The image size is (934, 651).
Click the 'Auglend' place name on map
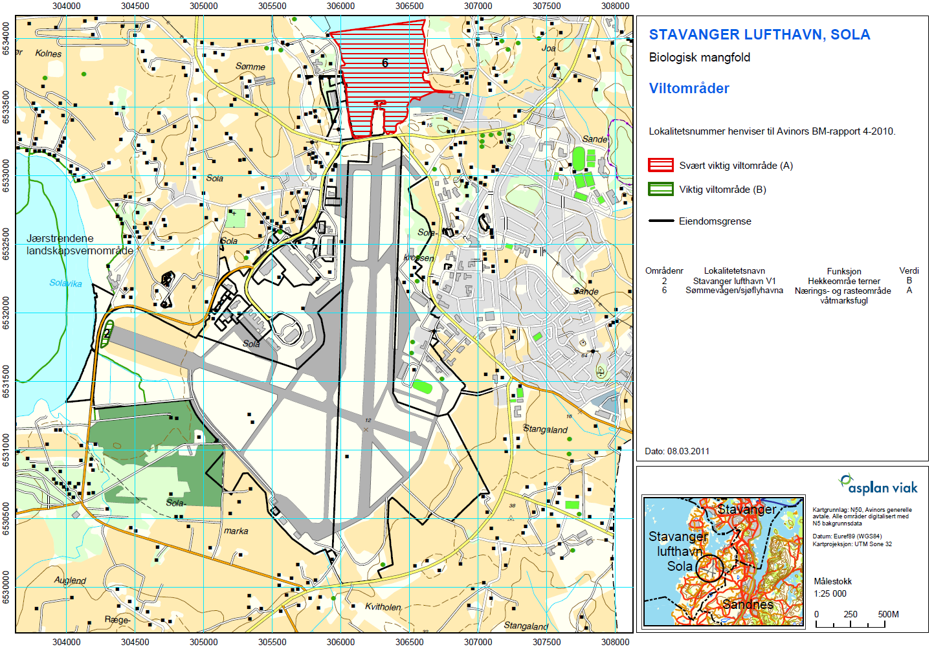(x=70, y=580)
